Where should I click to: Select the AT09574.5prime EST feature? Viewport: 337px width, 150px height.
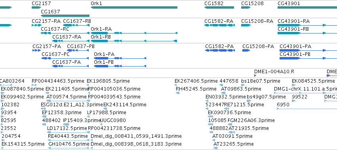(x=68, y=101)
